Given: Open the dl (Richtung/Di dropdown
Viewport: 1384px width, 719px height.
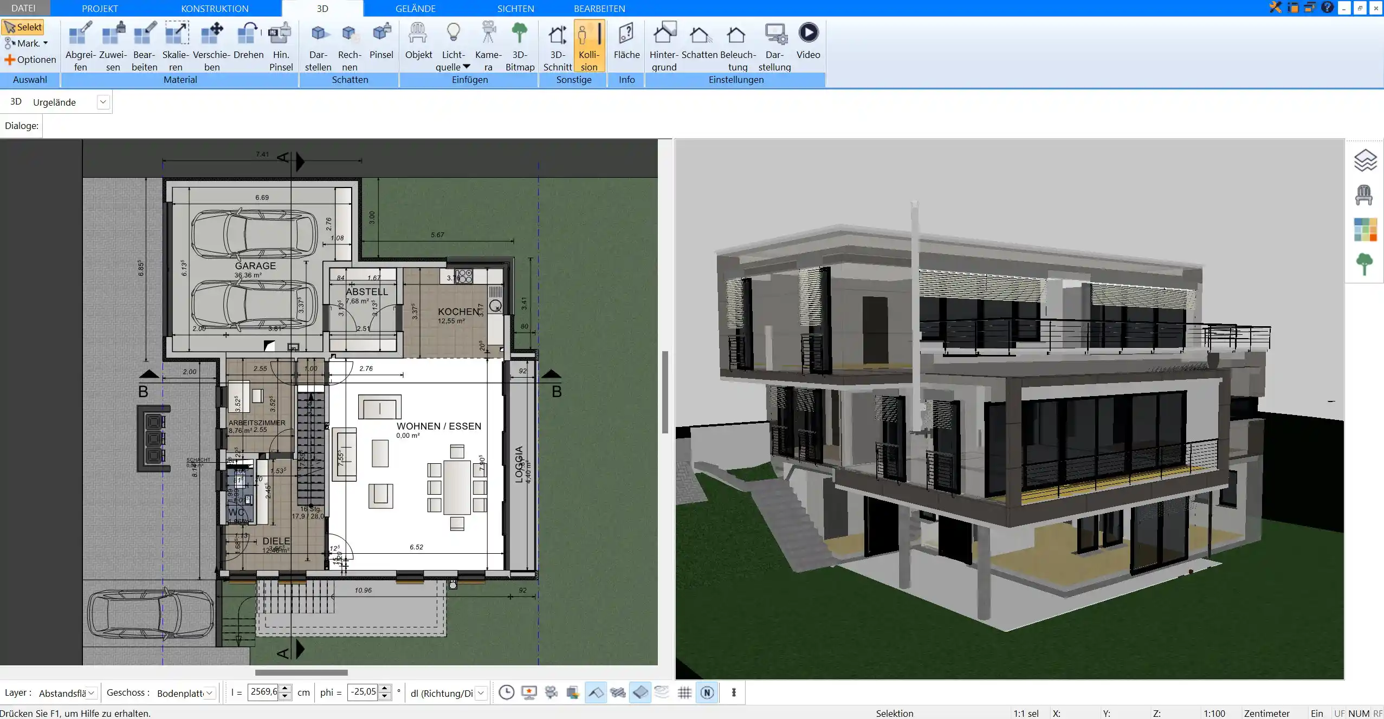Looking at the screenshot, I should click(x=481, y=693).
